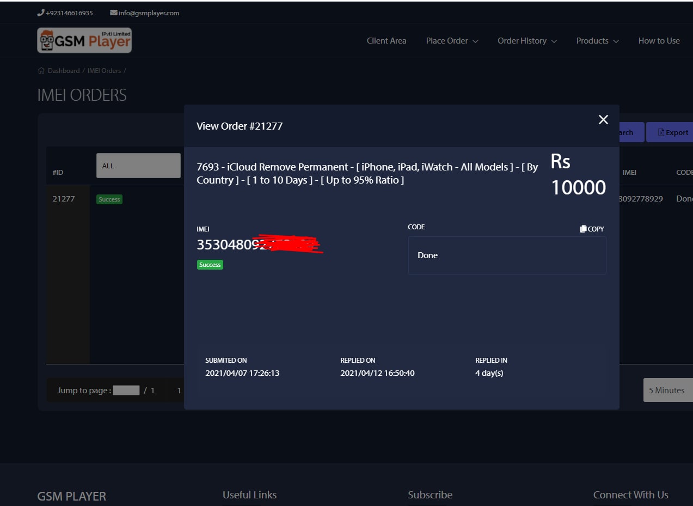
Task: Open the ALL status filter dropdown
Action: click(138, 166)
